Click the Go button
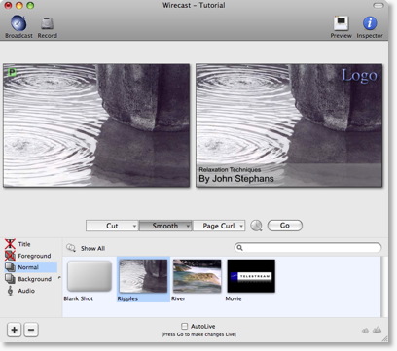The width and height of the screenshot is (397, 351). pyautogui.click(x=285, y=226)
